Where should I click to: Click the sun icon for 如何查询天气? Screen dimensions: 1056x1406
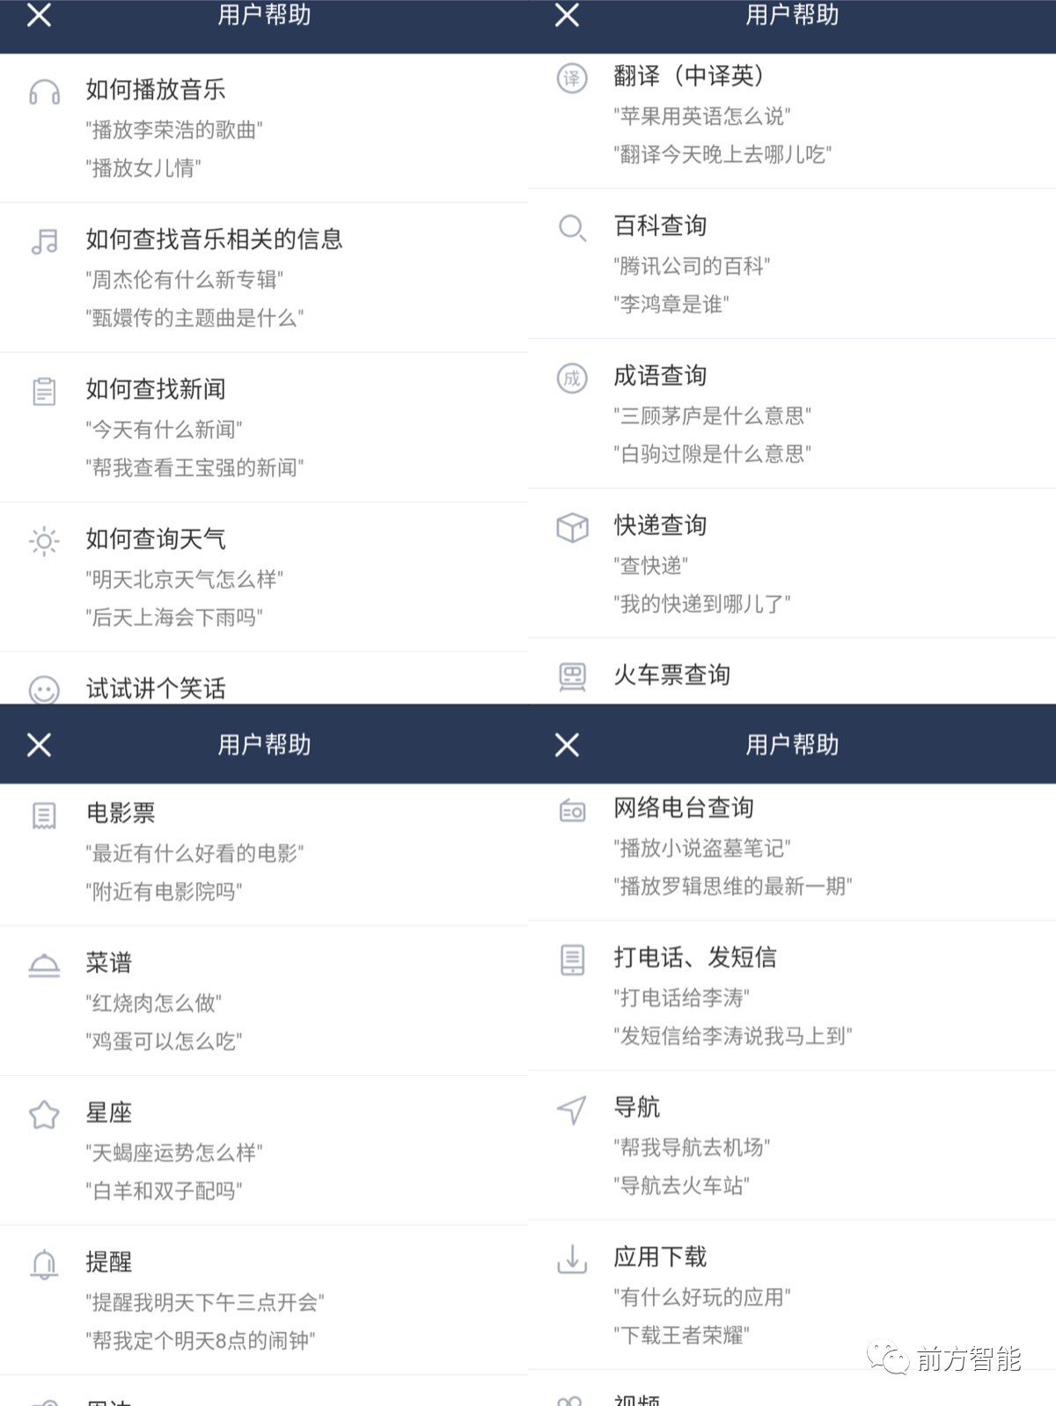(44, 541)
